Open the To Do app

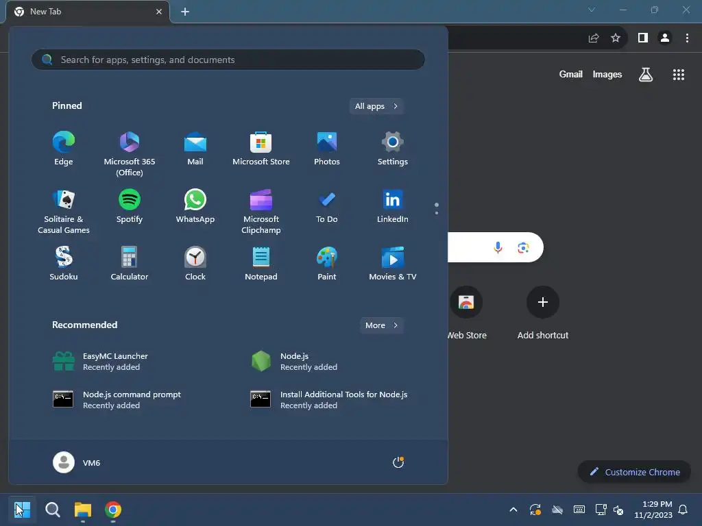[x=327, y=206]
